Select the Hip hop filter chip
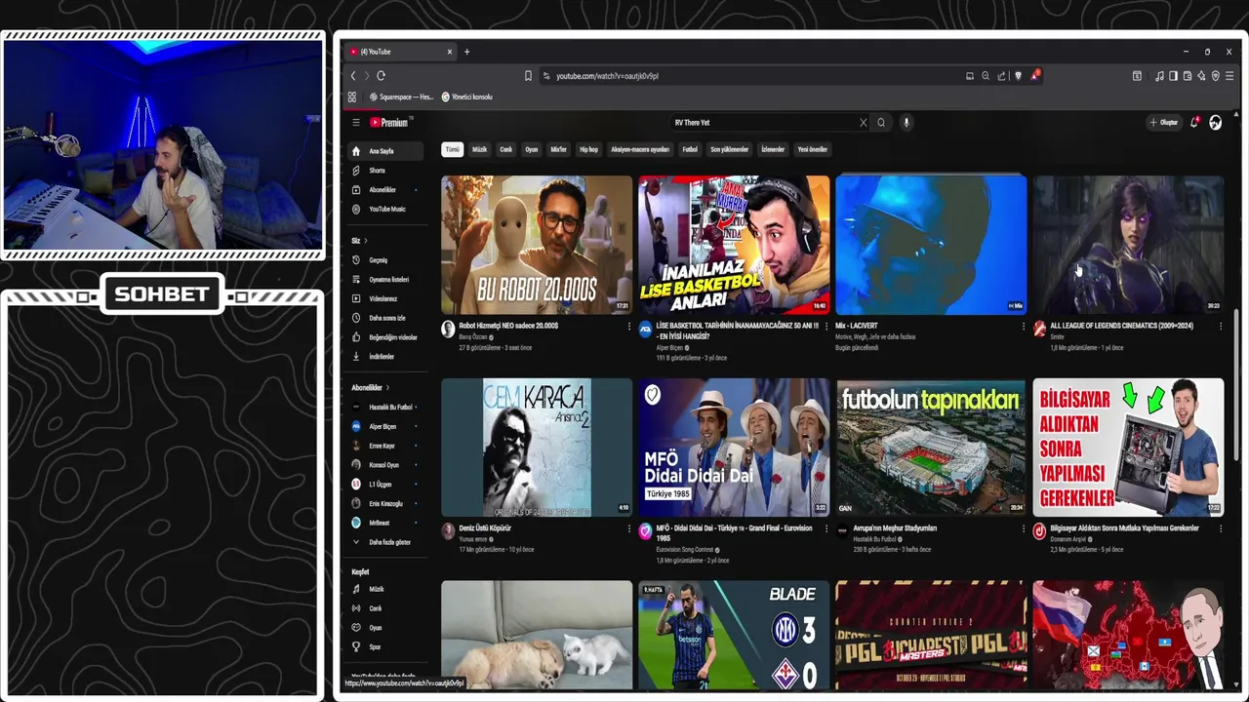This screenshot has width=1249, height=702. tap(588, 150)
